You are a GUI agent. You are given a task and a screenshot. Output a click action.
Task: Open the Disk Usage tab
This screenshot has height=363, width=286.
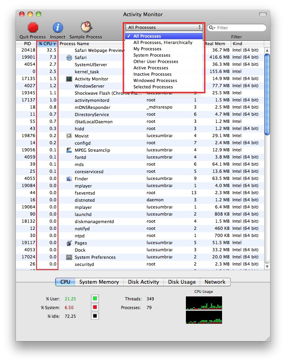point(182,282)
